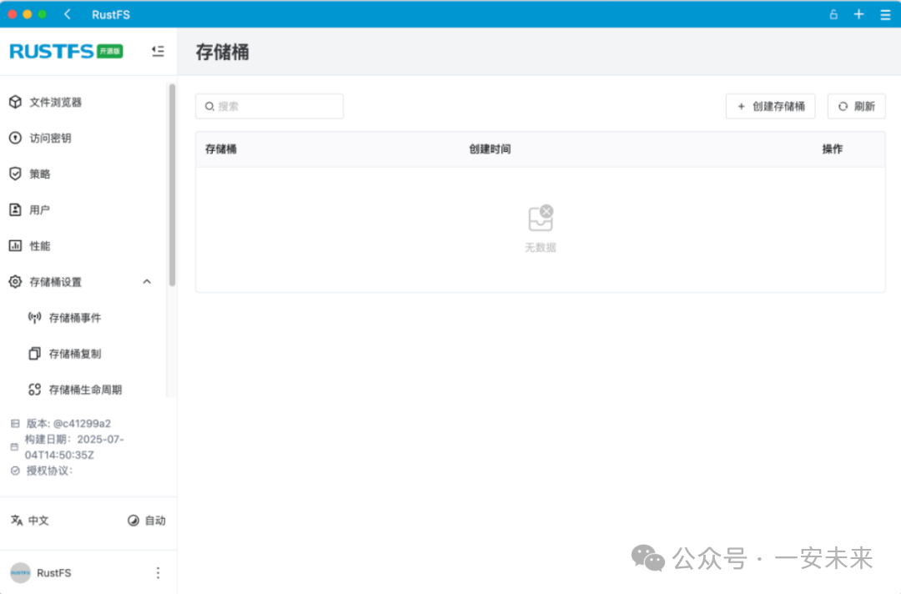Screen dimensions: 901x594
Task: Create a bucket via 创建存储桶 button
Action: click(x=769, y=106)
